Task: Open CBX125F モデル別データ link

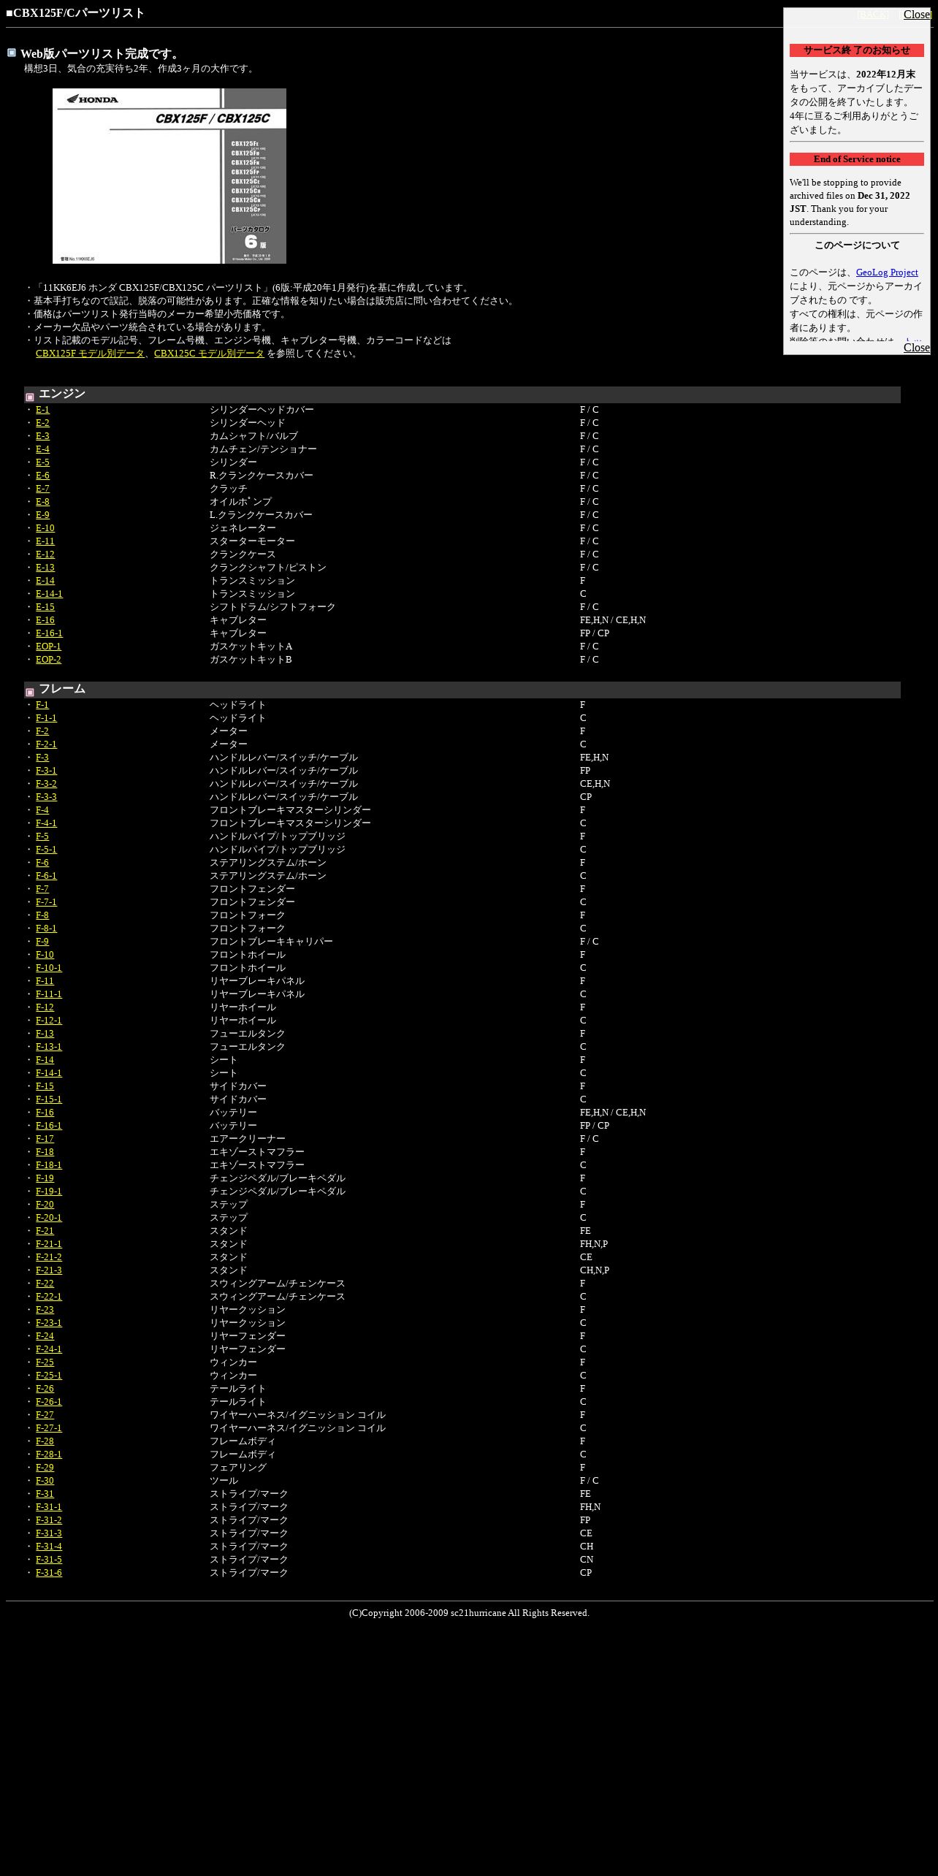Action: (x=90, y=354)
